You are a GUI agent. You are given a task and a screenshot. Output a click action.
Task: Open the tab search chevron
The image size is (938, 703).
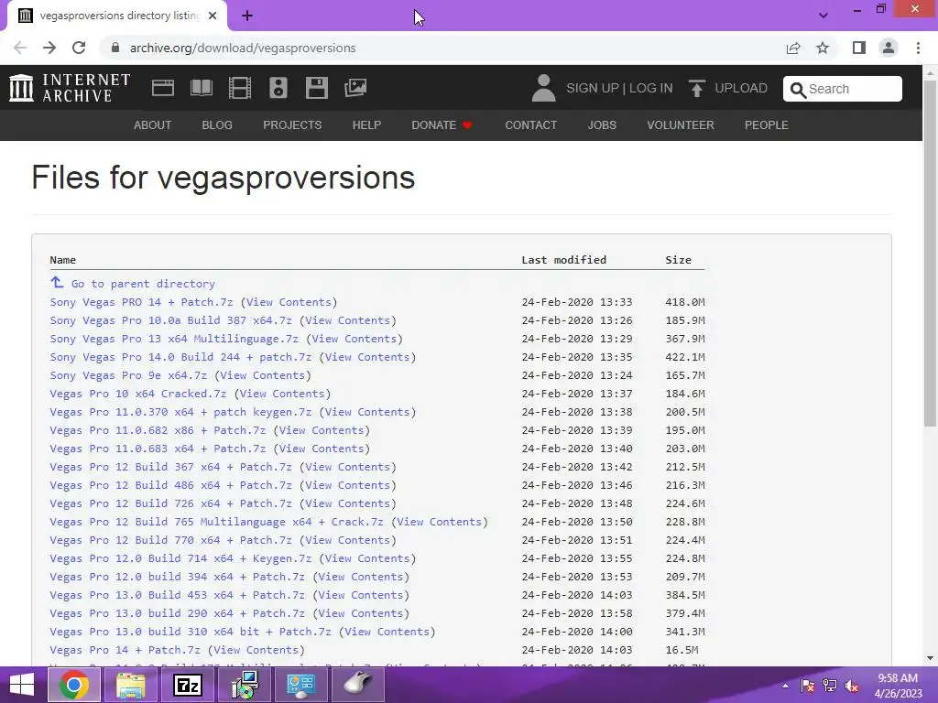tap(823, 16)
